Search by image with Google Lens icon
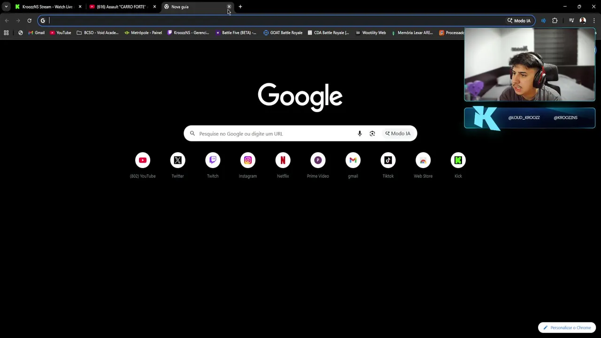601x338 pixels. pyautogui.click(x=372, y=134)
